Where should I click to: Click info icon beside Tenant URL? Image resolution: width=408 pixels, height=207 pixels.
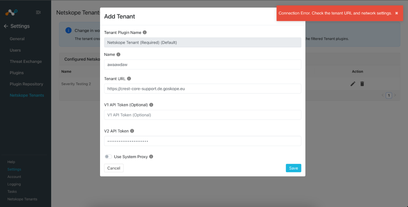(x=129, y=78)
